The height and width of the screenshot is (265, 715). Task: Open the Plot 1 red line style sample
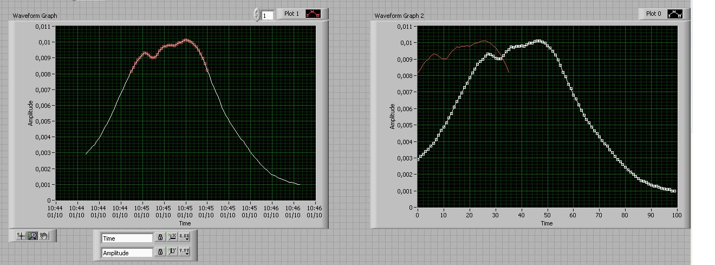(313, 14)
